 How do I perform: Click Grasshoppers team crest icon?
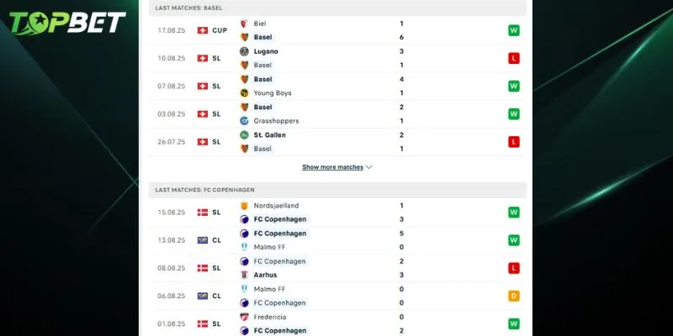point(244,121)
